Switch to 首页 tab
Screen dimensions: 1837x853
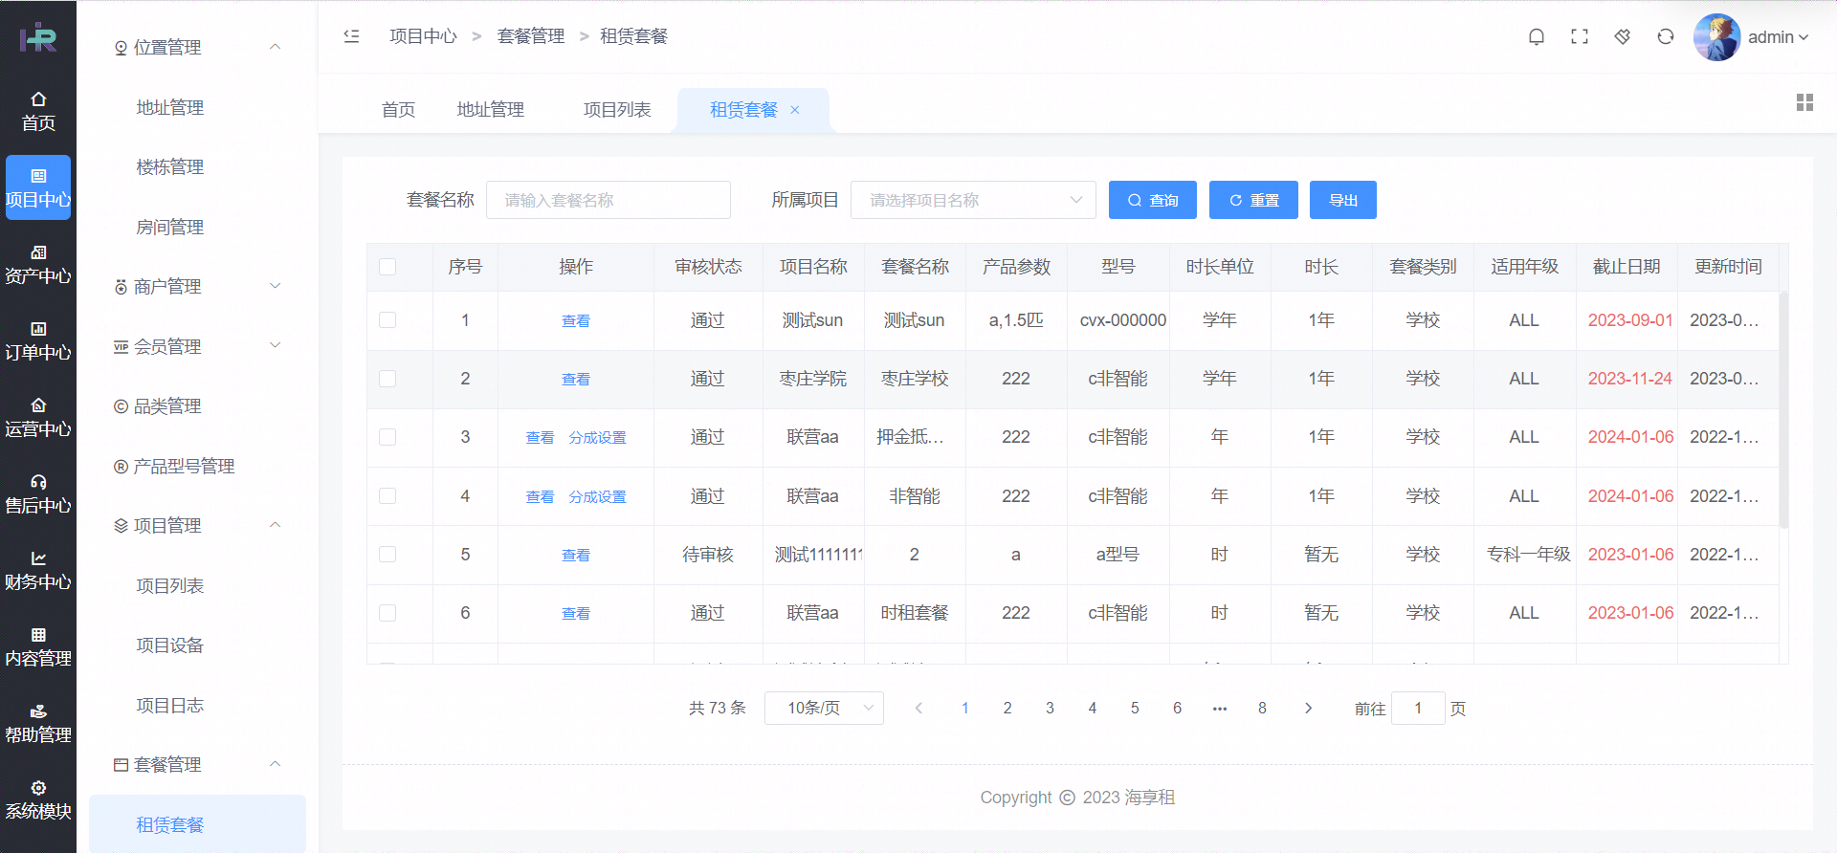coord(398,110)
